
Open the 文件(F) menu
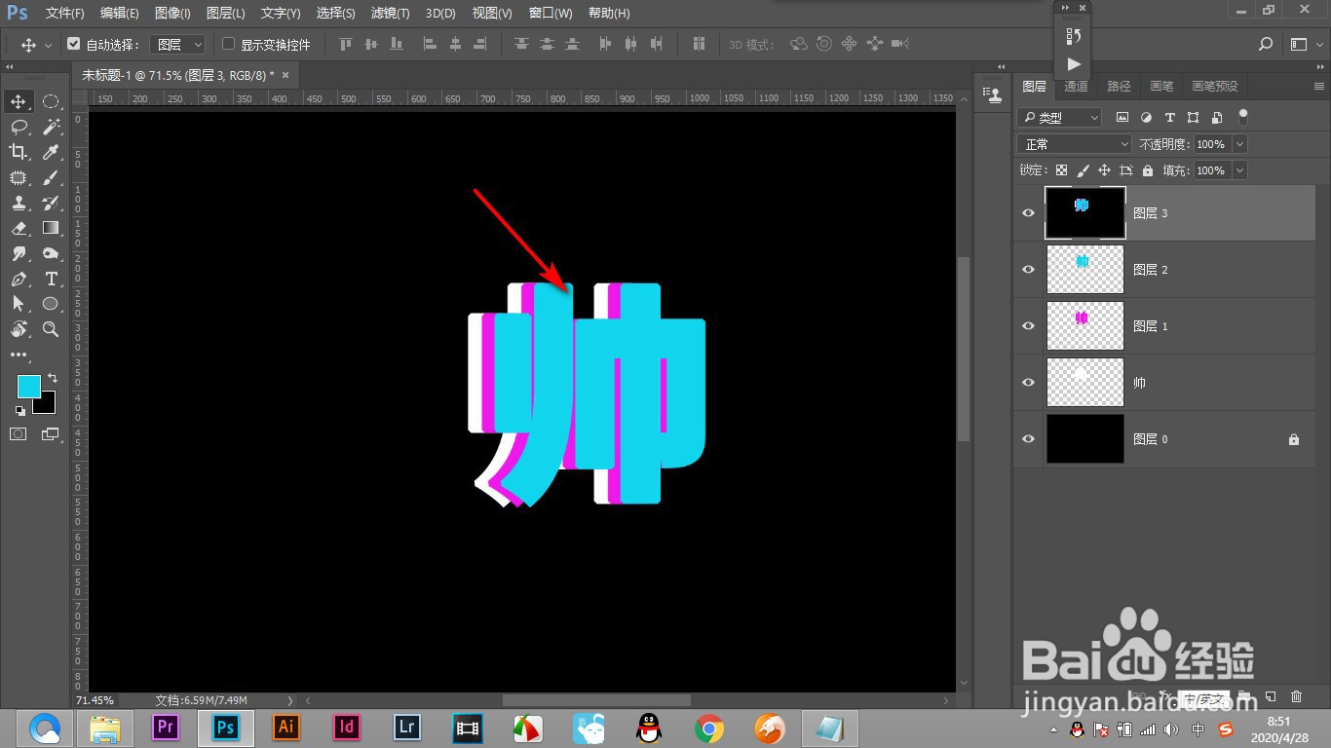(x=65, y=13)
